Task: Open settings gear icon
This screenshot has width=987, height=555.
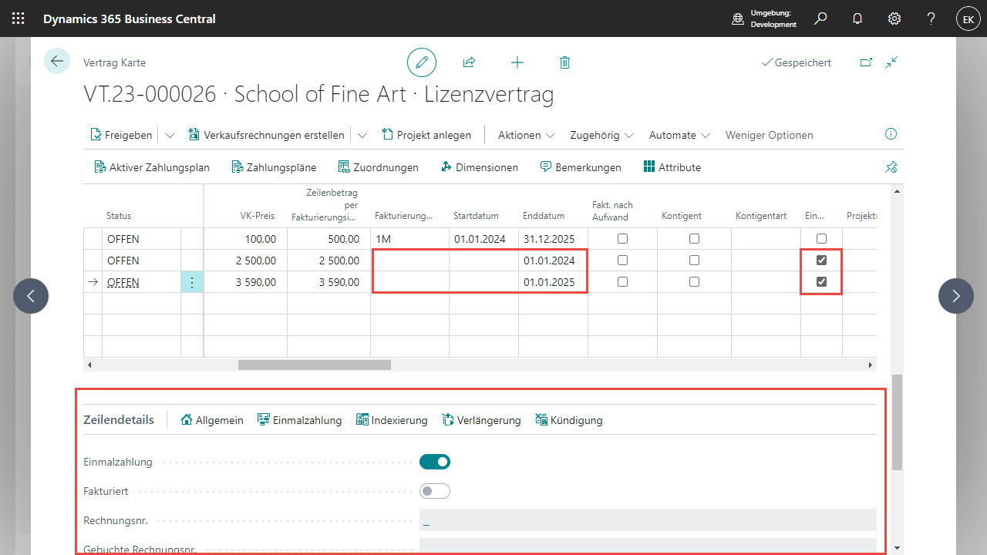Action: click(894, 18)
